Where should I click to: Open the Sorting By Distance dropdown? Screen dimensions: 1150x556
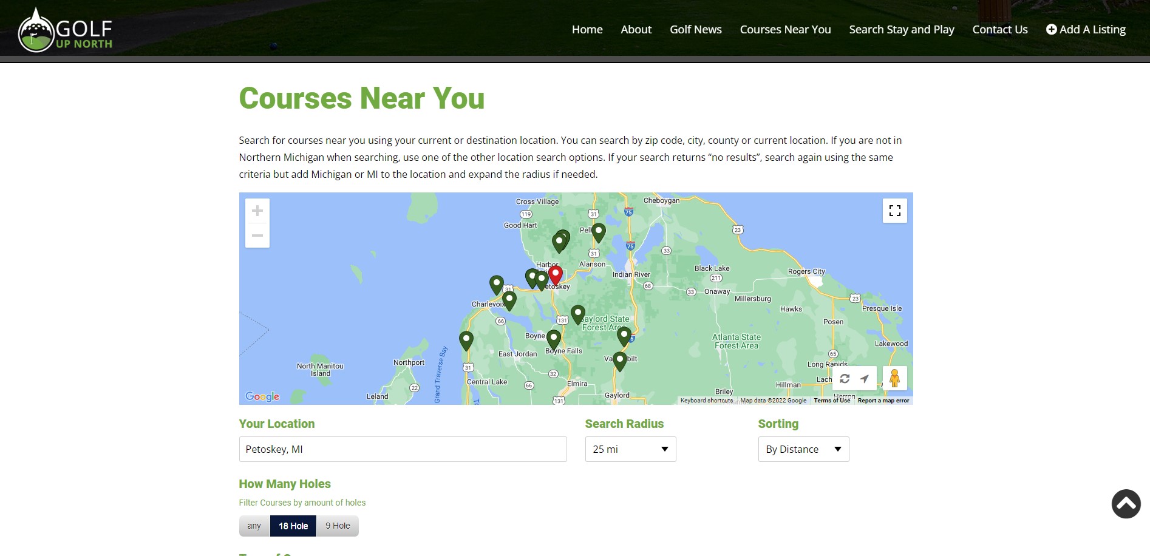click(x=803, y=449)
